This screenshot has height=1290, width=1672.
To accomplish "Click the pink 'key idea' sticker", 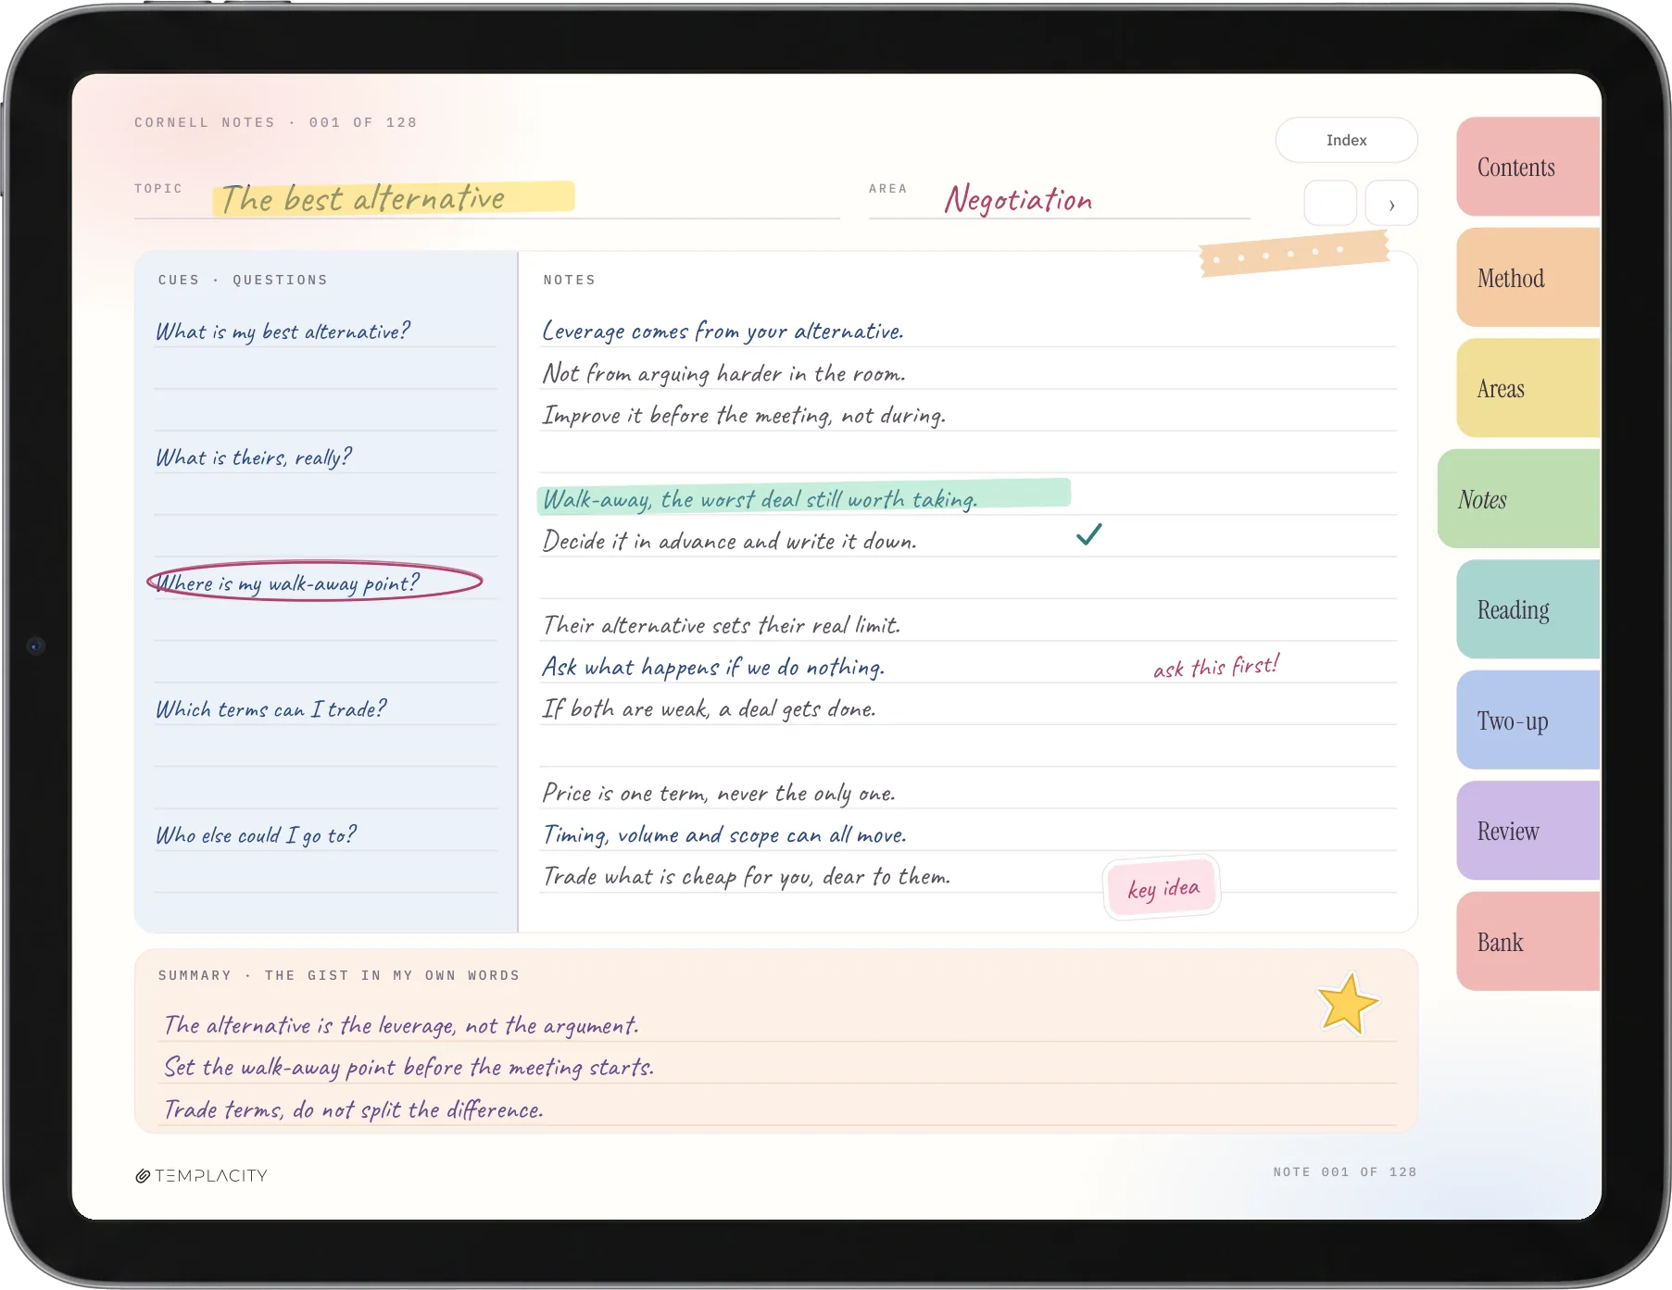I will click(1163, 888).
